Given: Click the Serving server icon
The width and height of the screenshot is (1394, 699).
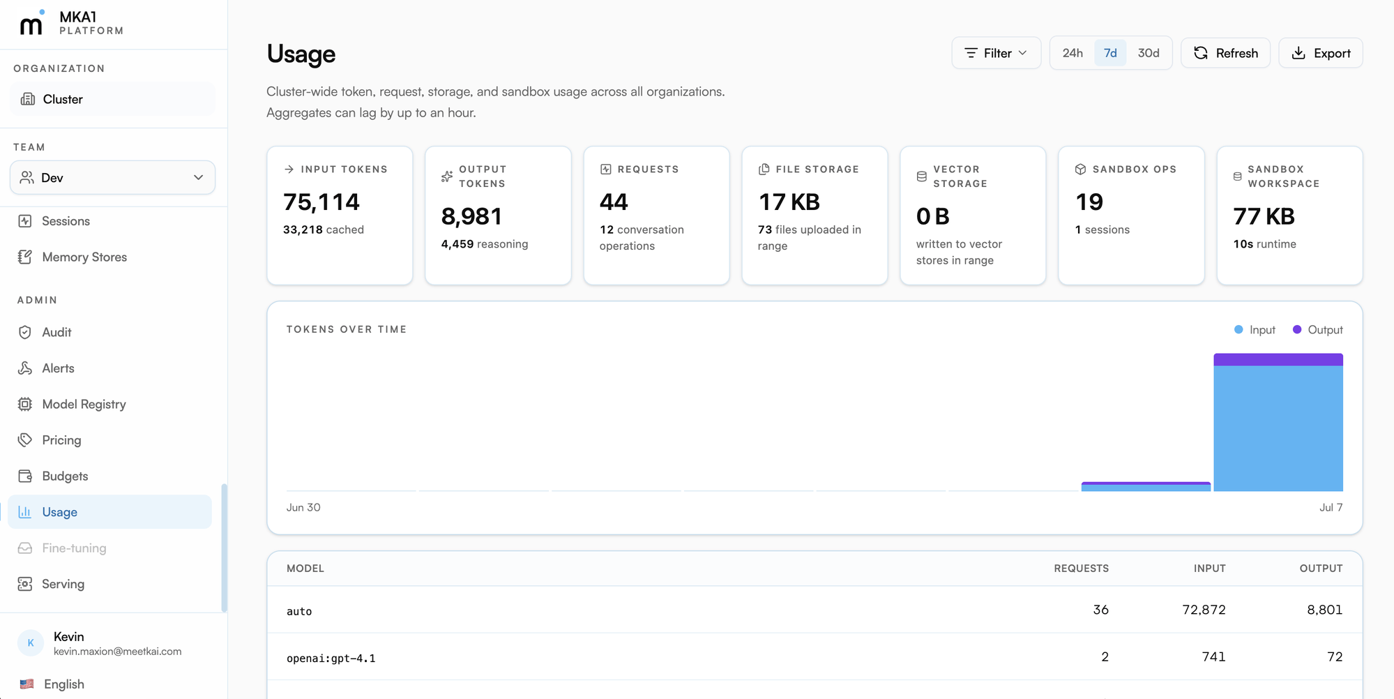Looking at the screenshot, I should [25, 584].
